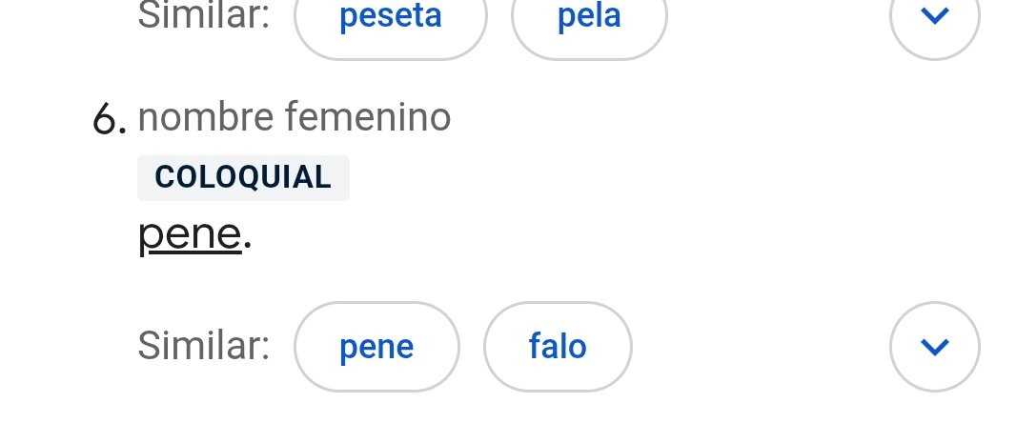1017x423 pixels.
Task: Click the "Similar:" label above definition 6
Action: click(204, 15)
